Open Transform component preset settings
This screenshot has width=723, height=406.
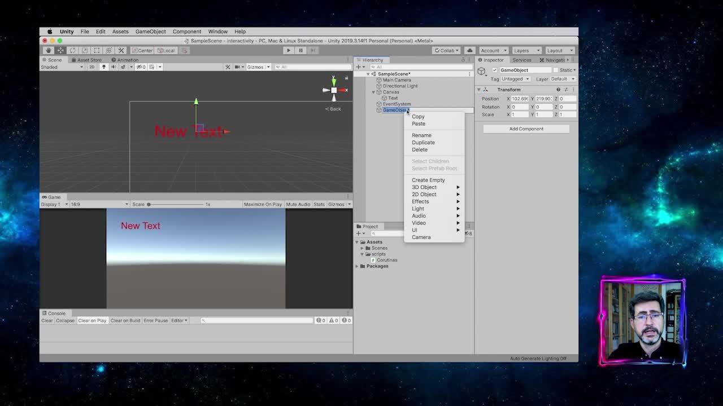click(566, 90)
